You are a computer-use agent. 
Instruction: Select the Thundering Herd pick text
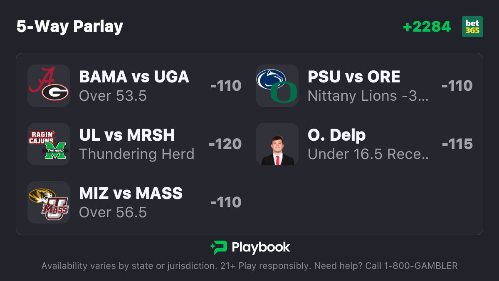coord(136,154)
